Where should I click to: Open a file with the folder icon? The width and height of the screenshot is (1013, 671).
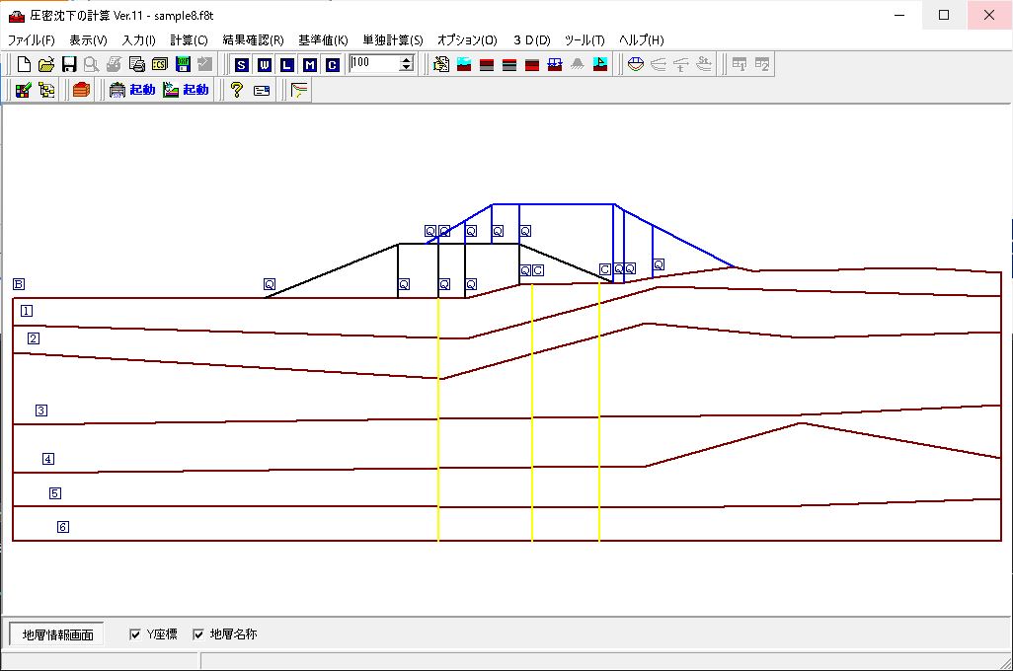46,64
